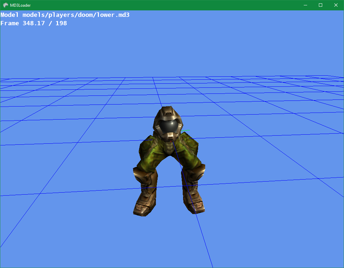Click the helmet's metal chin mouthpiece
This screenshot has width=344, height=268.
[x=170, y=137]
